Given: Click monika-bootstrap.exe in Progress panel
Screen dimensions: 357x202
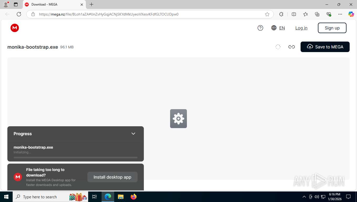Looking at the screenshot, I should (33, 147).
